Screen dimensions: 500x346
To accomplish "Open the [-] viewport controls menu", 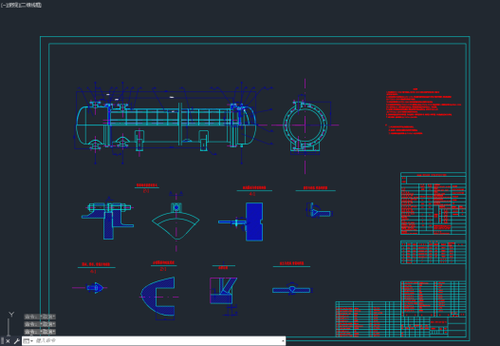I will (3, 5).
